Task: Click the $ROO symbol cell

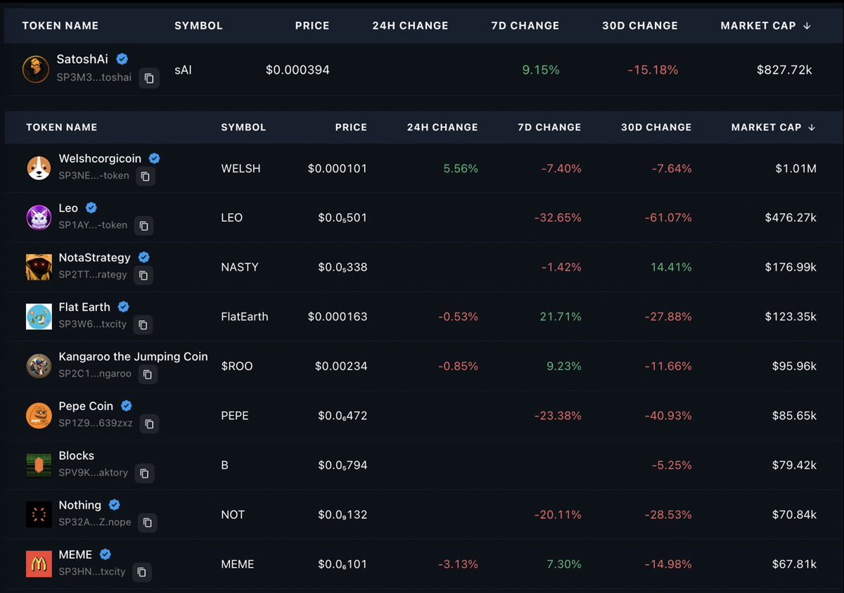Action: tap(237, 366)
